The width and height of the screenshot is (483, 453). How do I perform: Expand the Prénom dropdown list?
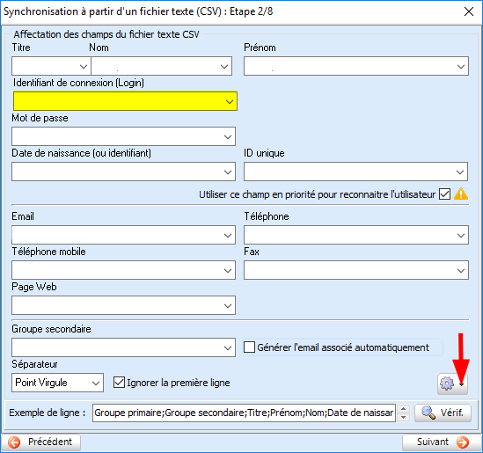pos(356,66)
